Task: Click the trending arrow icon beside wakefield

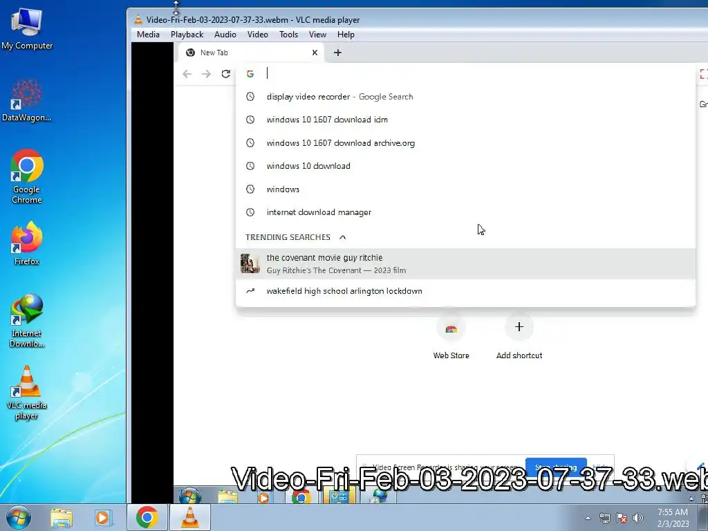Action: pos(250,291)
